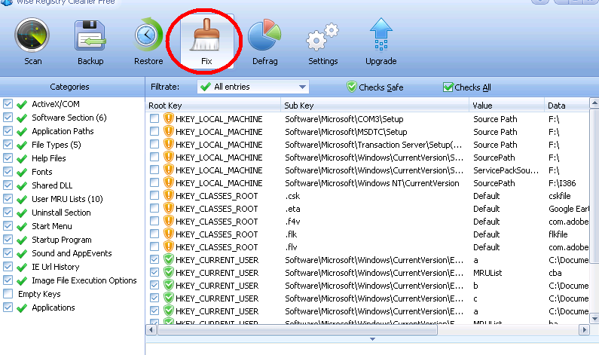Toggle the File Types (5) checkbox

click(8, 145)
